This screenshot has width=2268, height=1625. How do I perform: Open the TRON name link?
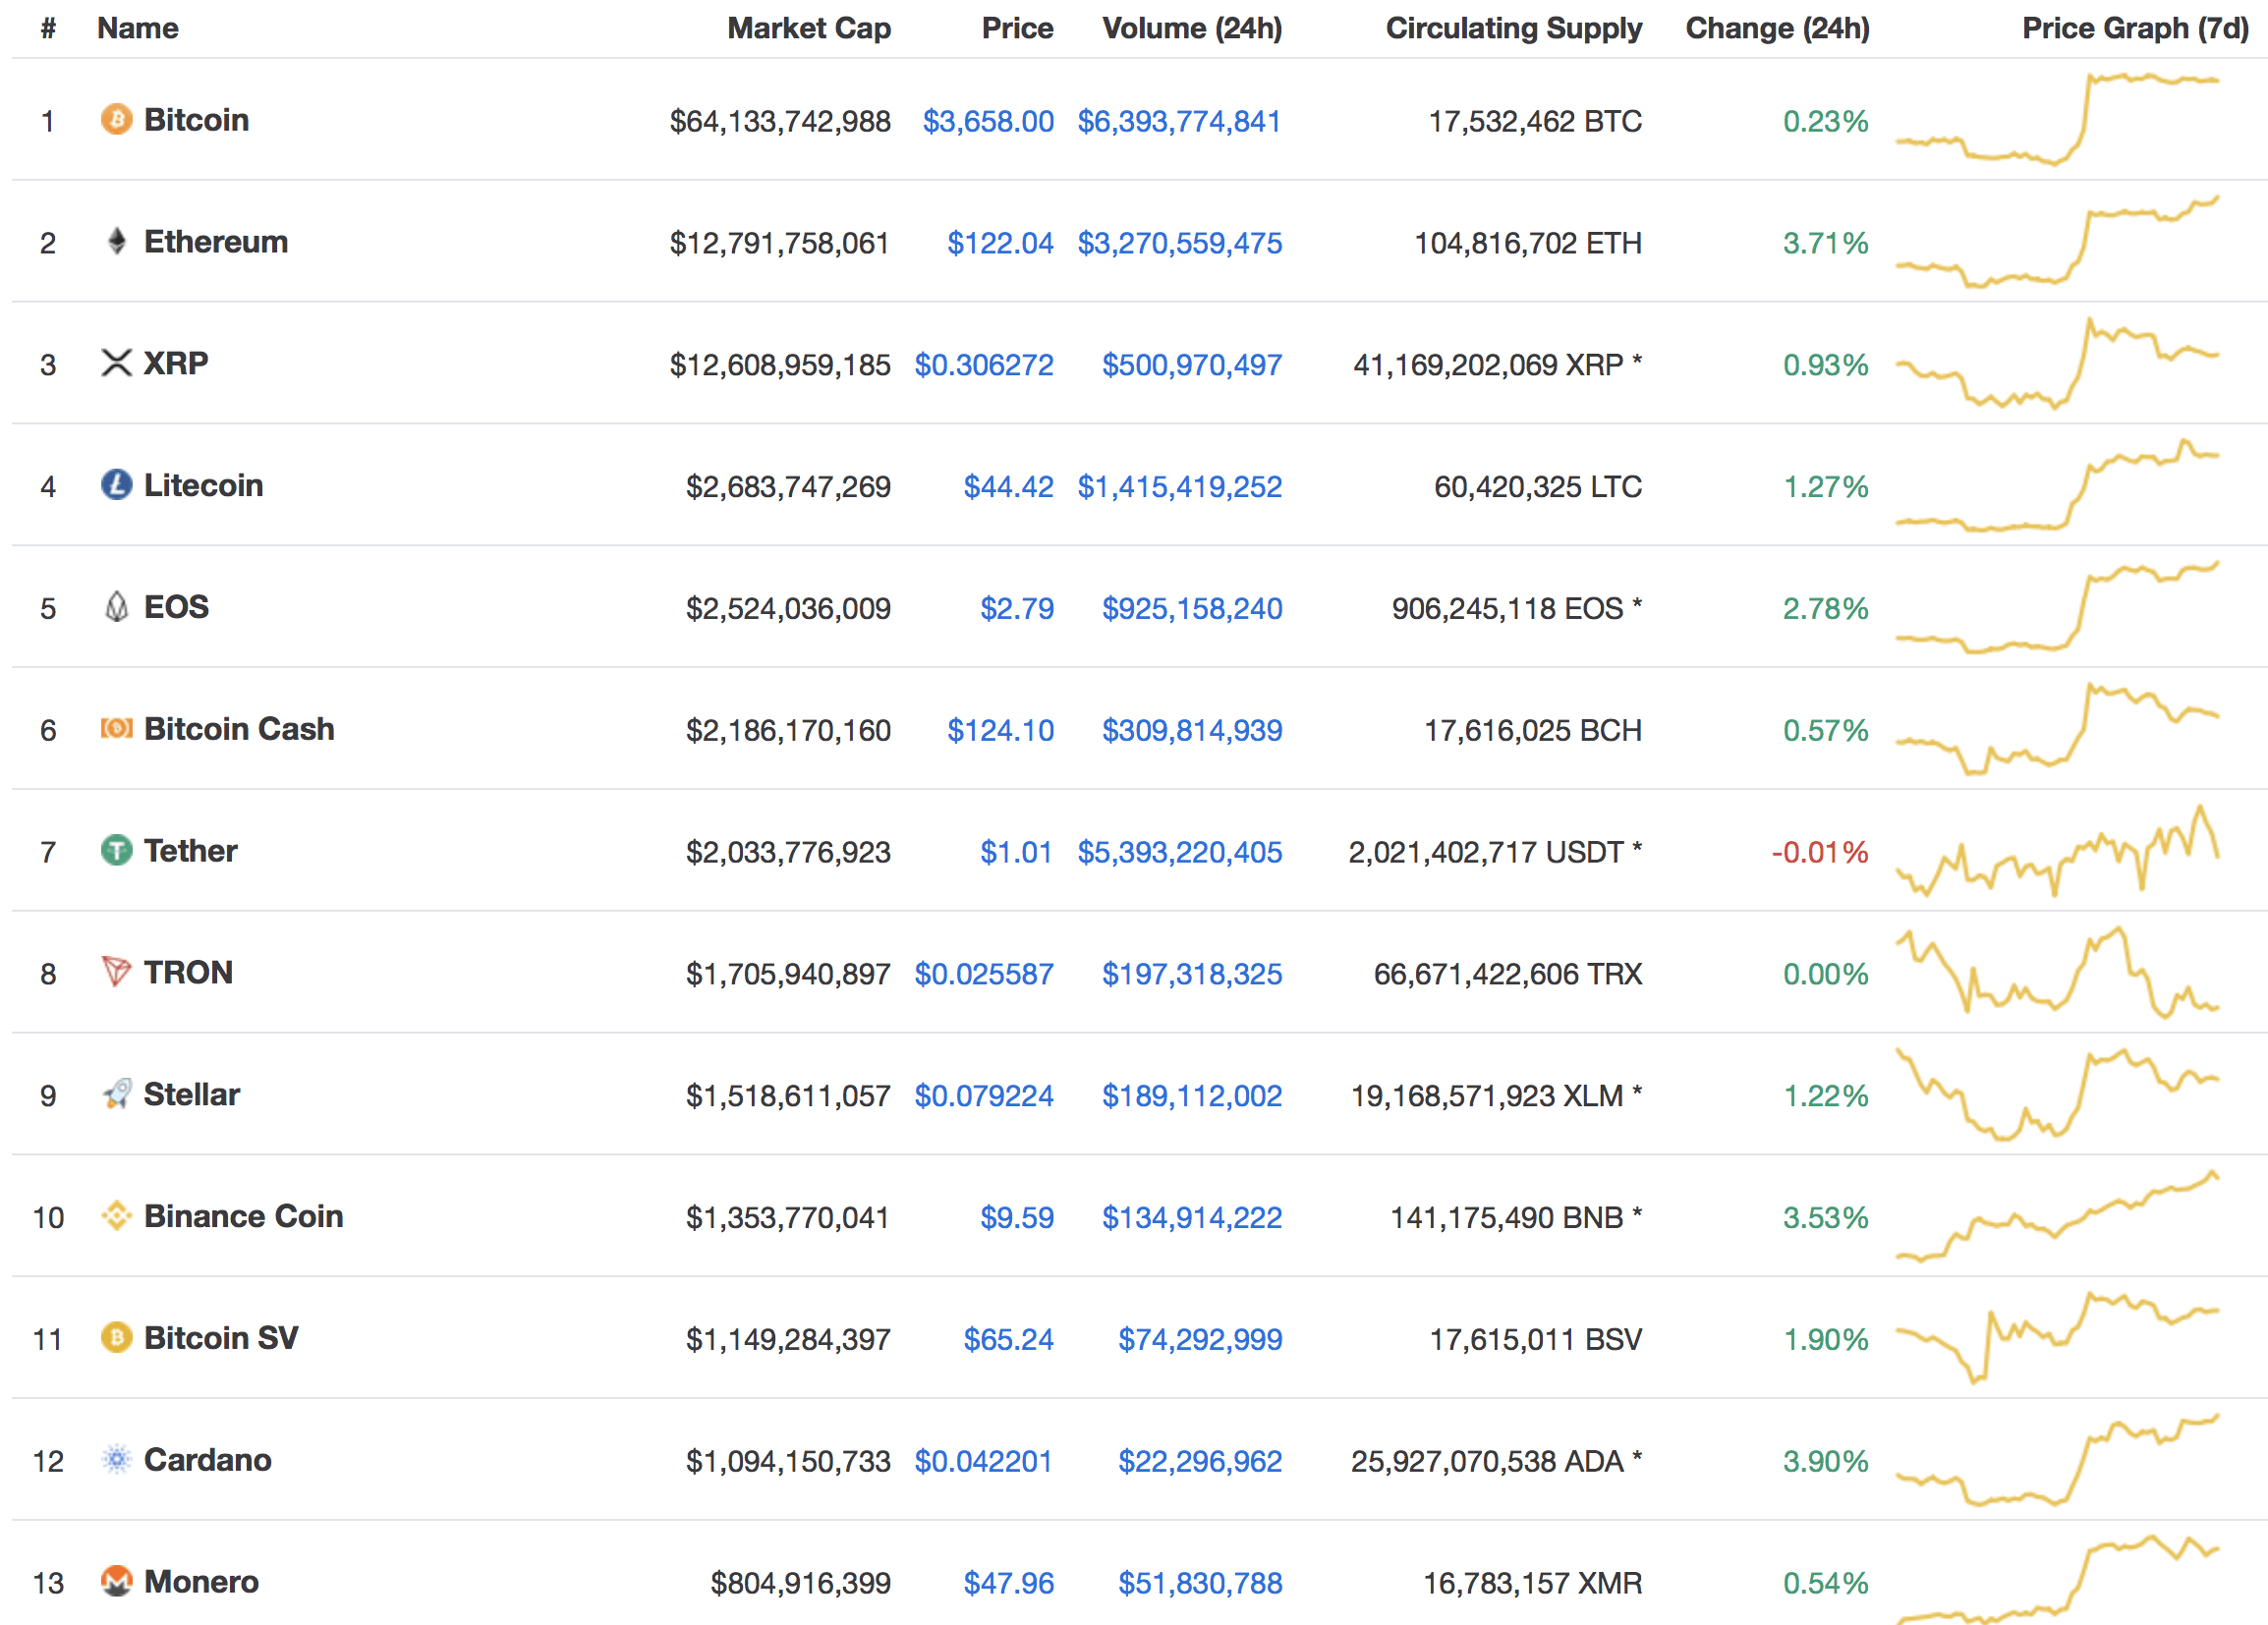(188, 973)
